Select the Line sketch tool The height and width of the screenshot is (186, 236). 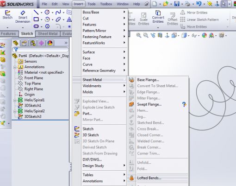(36, 12)
